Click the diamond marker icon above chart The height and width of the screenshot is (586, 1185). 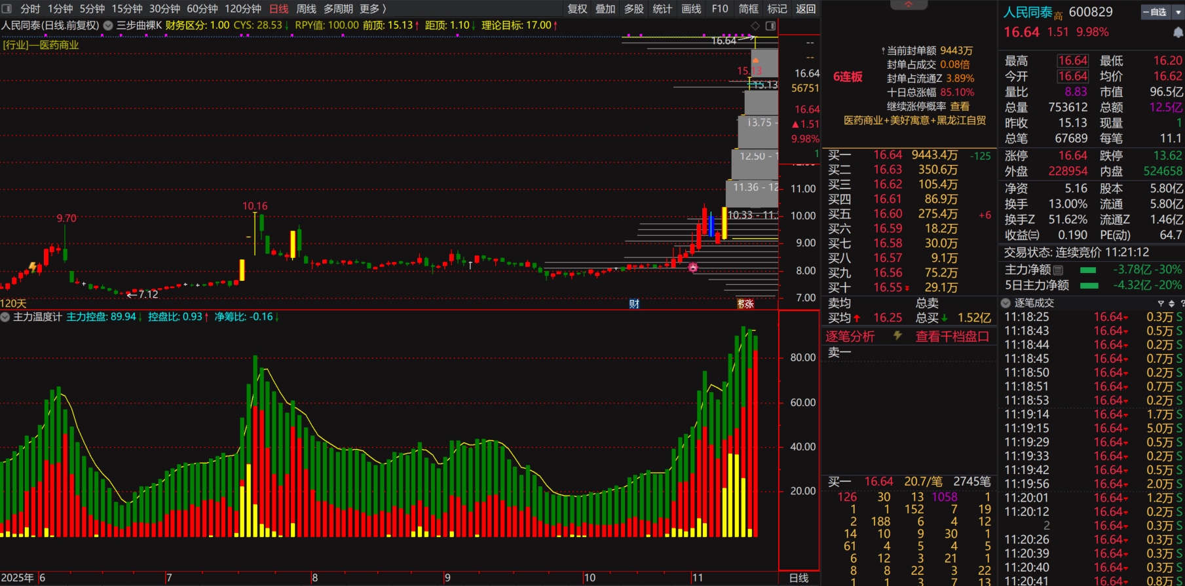coord(755,26)
